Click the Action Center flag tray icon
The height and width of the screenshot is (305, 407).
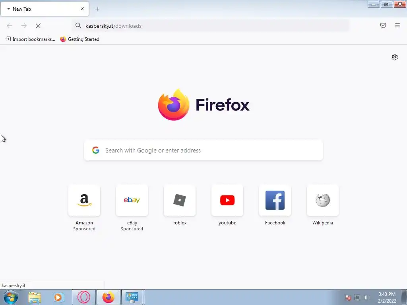click(x=348, y=297)
